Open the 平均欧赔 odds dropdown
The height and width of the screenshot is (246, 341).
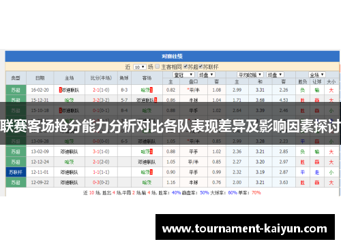click(250, 75)
